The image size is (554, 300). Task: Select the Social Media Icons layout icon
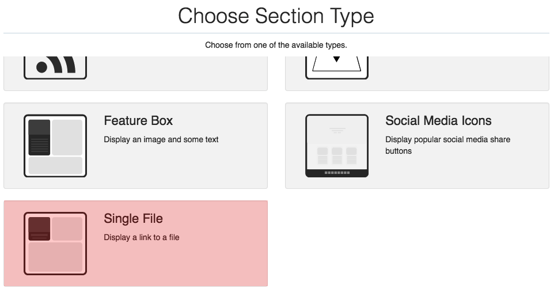coord(336,146)
